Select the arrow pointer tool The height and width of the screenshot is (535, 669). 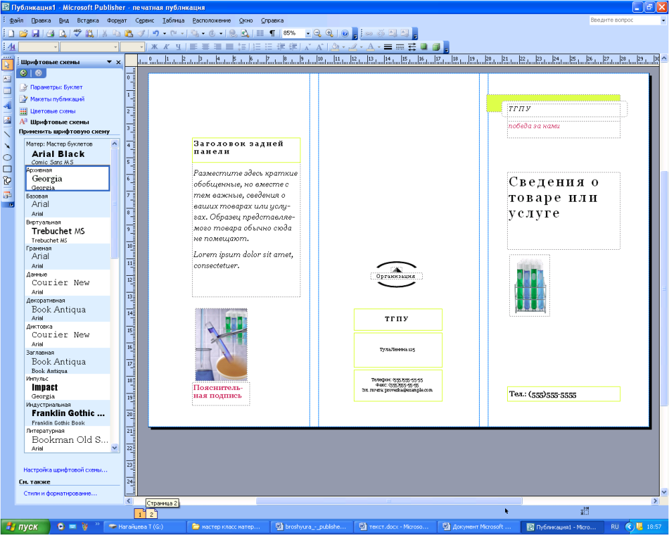[7, 65]
